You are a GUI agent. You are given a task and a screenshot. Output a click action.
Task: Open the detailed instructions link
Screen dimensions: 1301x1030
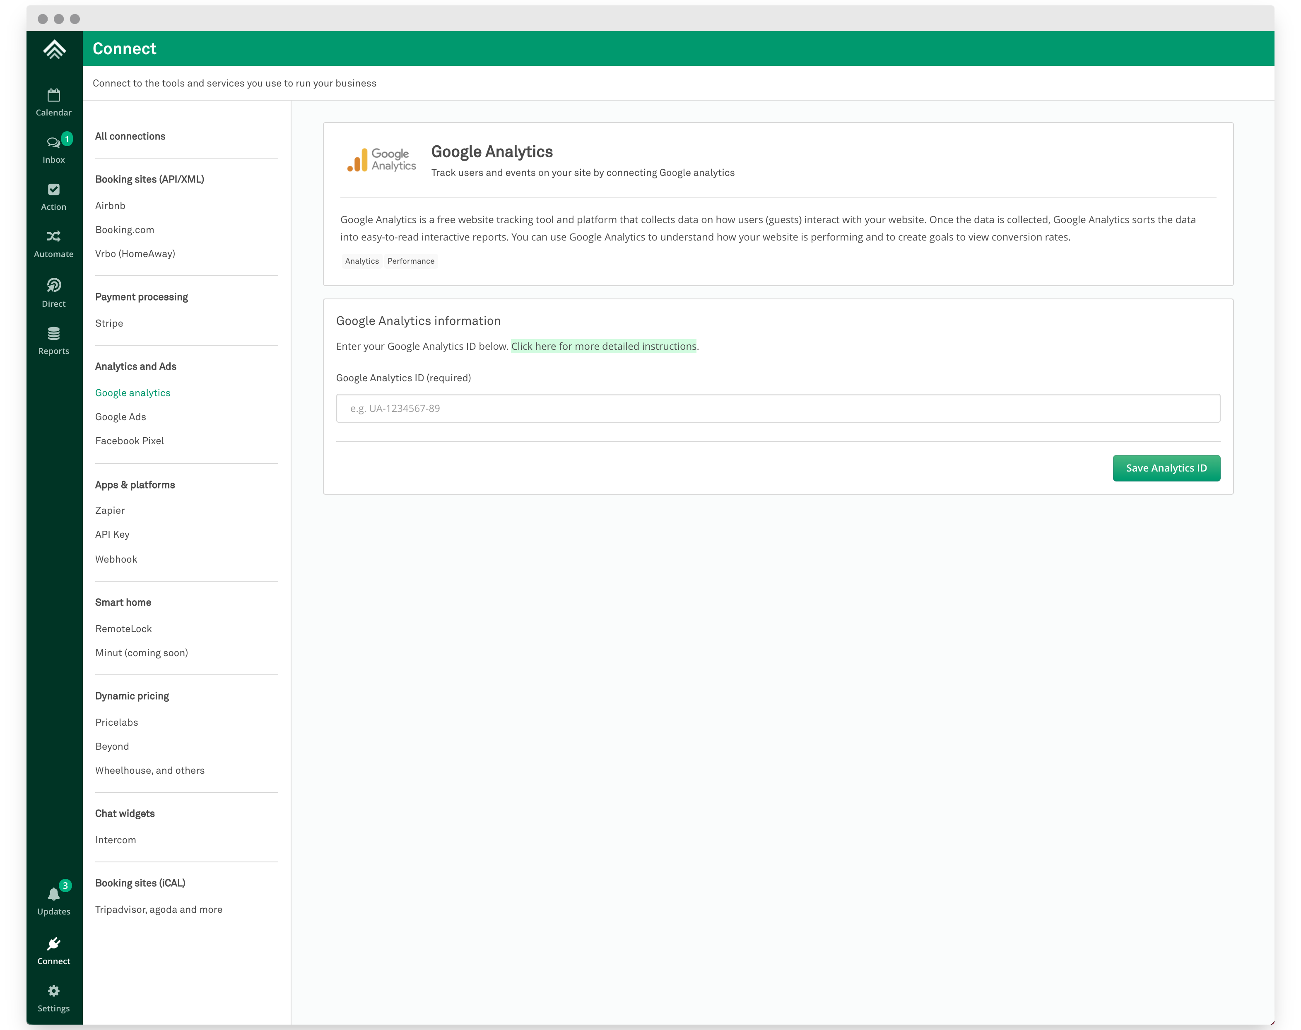(x=604, y=346)
